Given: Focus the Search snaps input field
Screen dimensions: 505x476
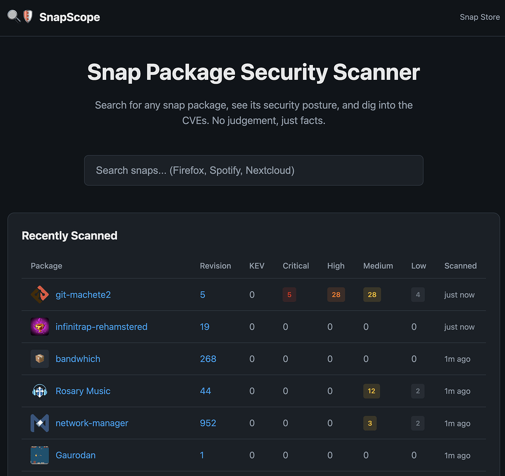Looking at the screenshot, I should pyautogui.click(x=253, y=170).
